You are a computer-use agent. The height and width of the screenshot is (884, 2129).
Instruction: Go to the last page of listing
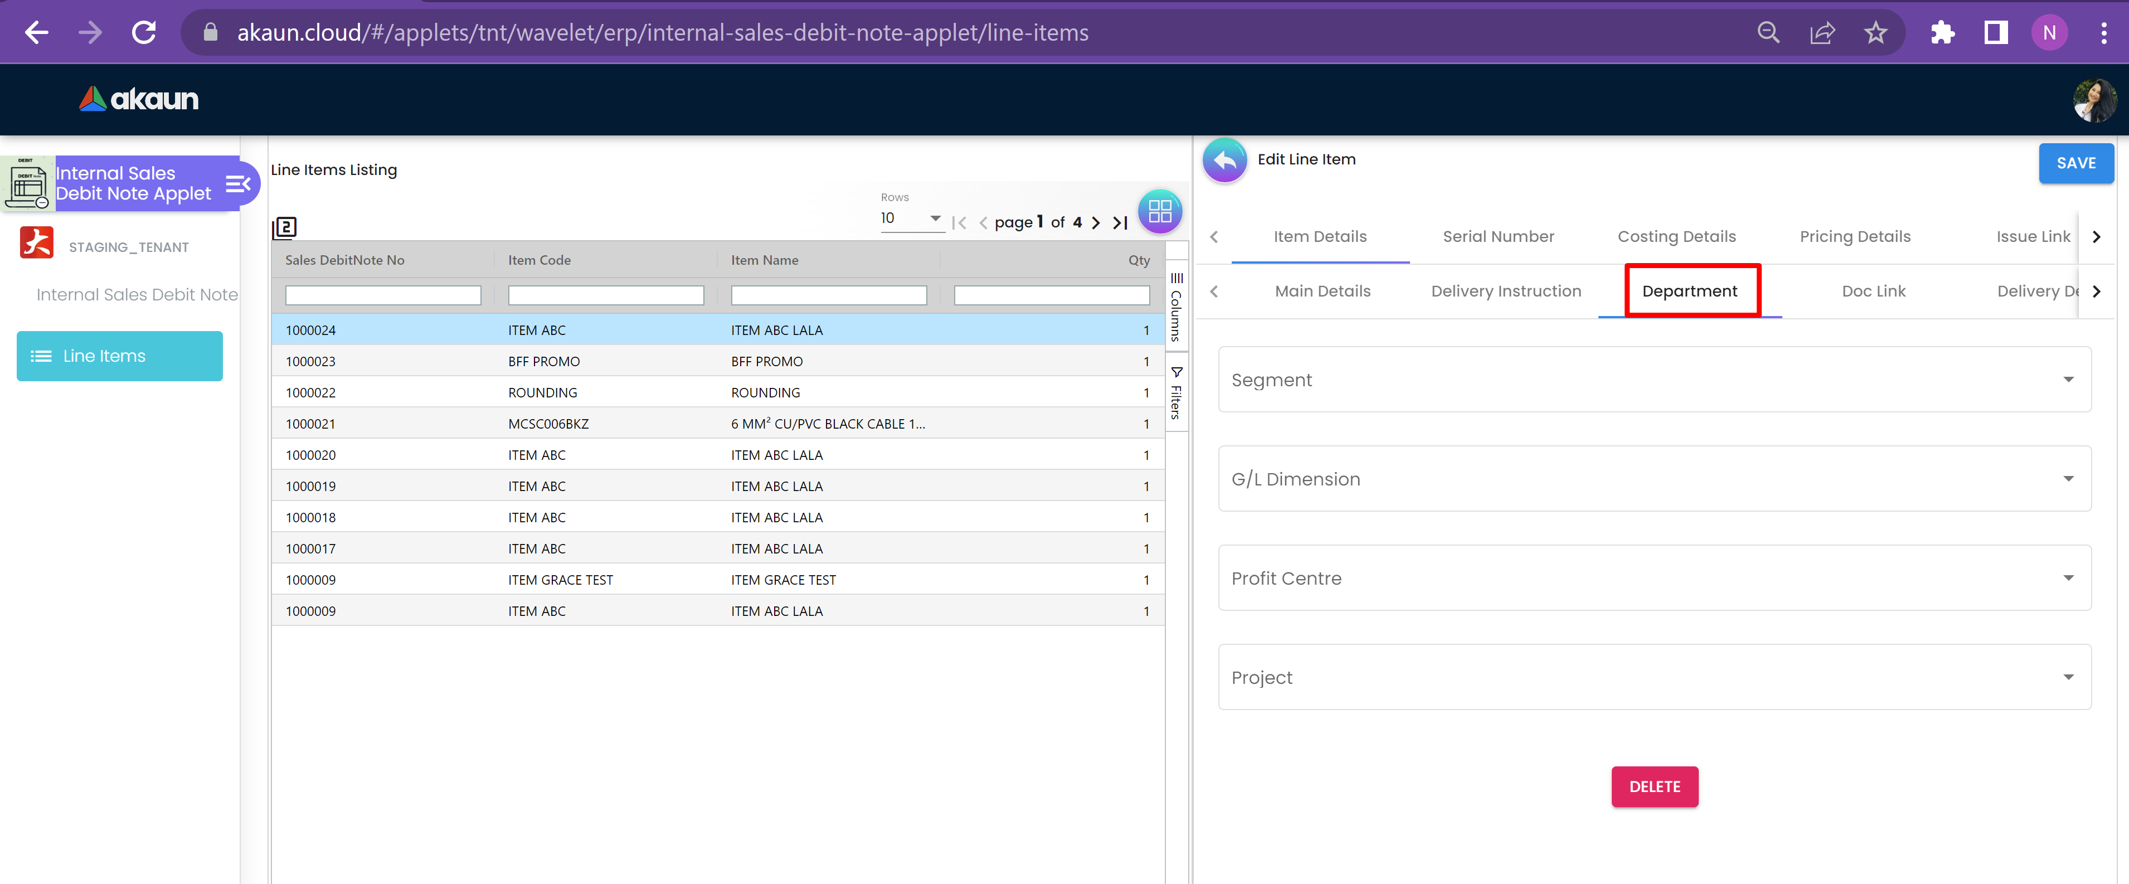[1120, 223]
